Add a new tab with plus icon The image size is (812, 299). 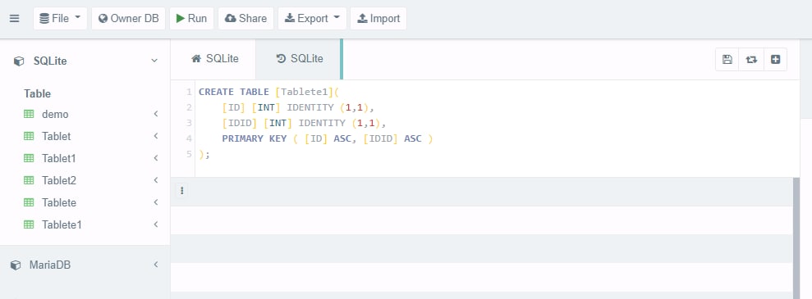coord(775,59)
